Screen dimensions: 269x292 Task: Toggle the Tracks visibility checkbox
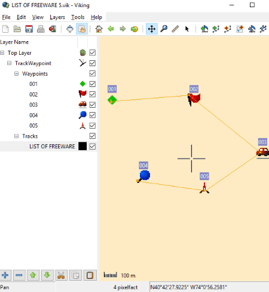(x=93, y=136)
